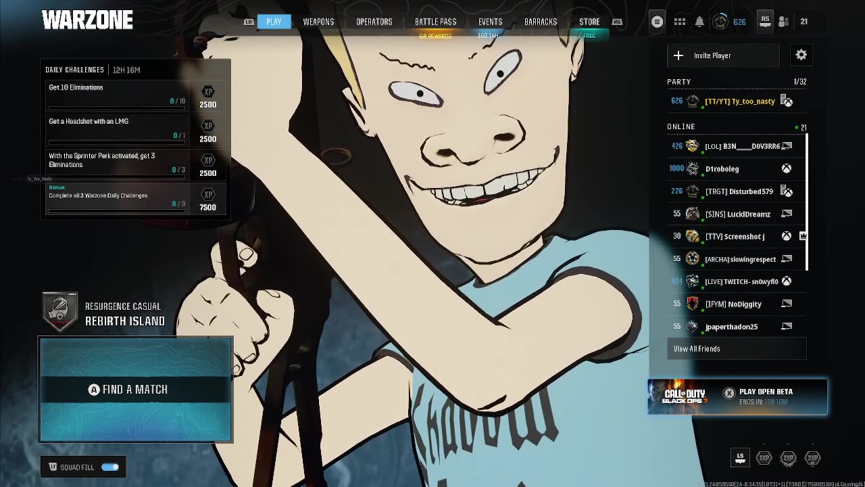
Task: Open the Operators tab
Action: (x=374, y=22)
